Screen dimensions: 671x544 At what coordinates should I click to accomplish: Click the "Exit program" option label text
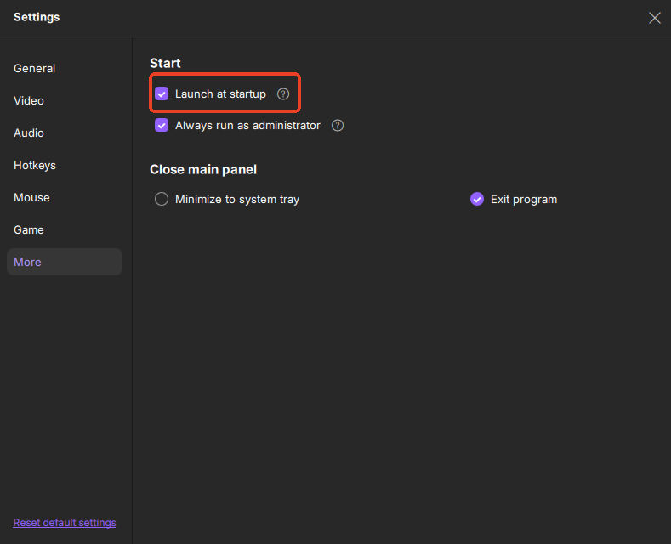click(524, 200)
